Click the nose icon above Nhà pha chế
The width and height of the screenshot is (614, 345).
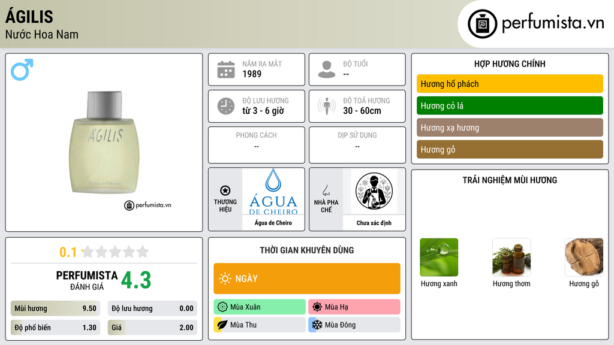[x=326, y=190]
